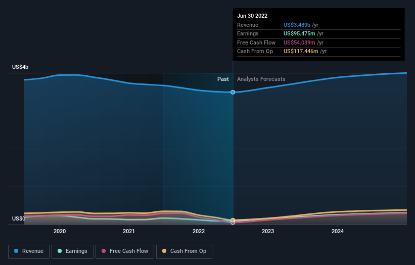The height and width of the screenshot is (265, 415).
Task: Click the Revenue row label in tooltip
Action: [x=248, y=25]
